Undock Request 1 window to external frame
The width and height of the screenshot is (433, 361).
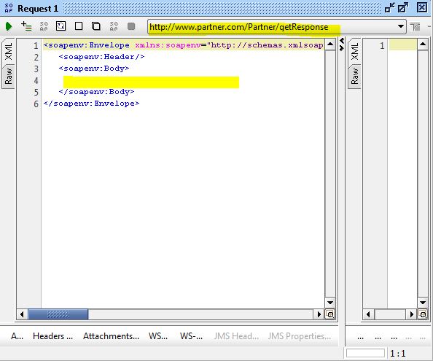pyautogui.click(x=403, y=8)
